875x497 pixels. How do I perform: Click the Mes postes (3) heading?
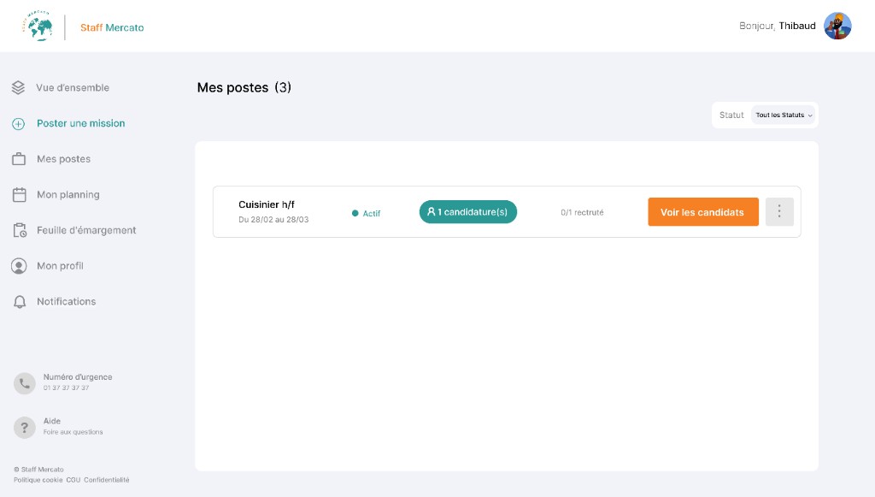tap(244, 87)
